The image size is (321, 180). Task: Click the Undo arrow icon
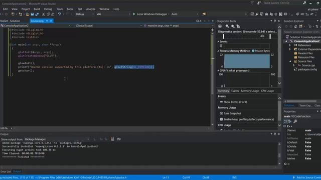click(x=59, y=14)
